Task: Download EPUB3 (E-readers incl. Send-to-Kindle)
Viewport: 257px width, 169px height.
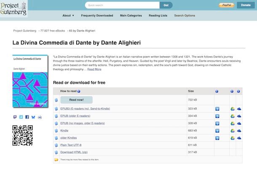Action: coord(85,109)
